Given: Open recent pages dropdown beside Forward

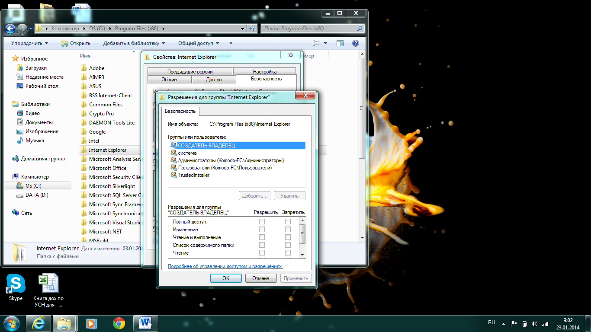Looking at the screenshot, I should (31, 29).
